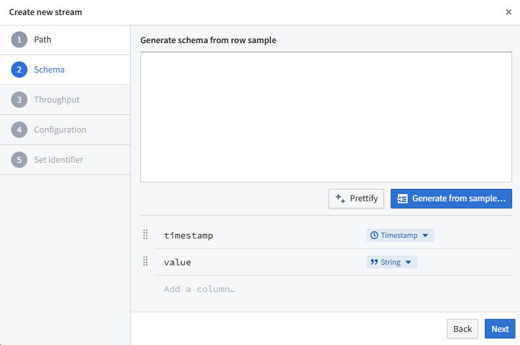Screen dimensions: 520x345
Task: Close the Create new stream dialog
Action: 508,12
